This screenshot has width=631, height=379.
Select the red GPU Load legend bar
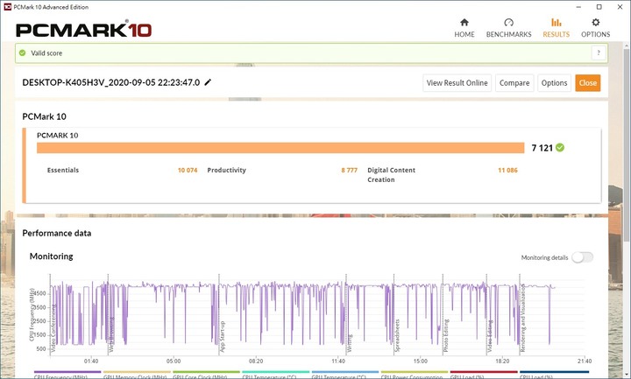(484, 372)
